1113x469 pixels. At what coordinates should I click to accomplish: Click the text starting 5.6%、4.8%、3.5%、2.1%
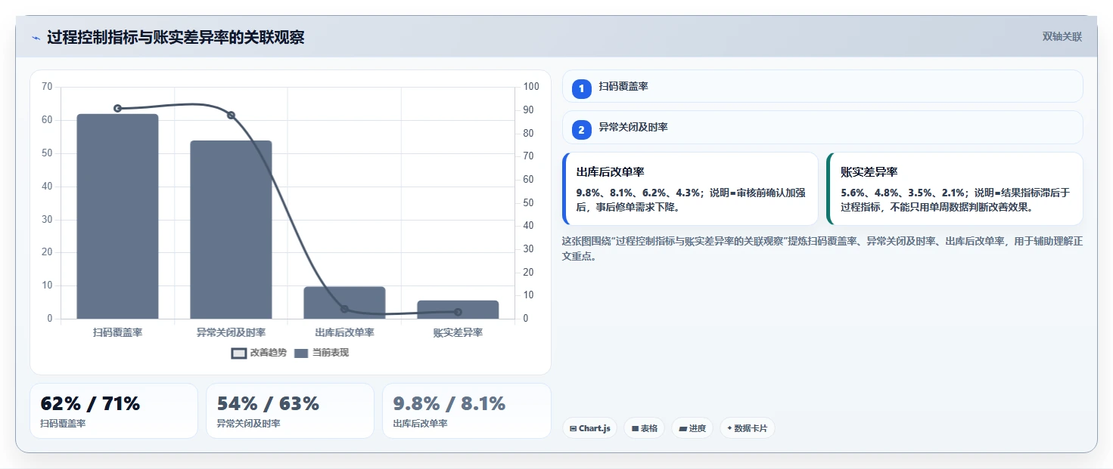click(x=956, y=199)
